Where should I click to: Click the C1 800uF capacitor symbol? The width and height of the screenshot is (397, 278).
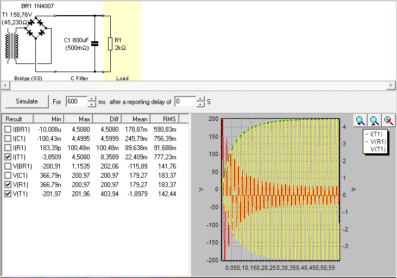click(95, 43)
